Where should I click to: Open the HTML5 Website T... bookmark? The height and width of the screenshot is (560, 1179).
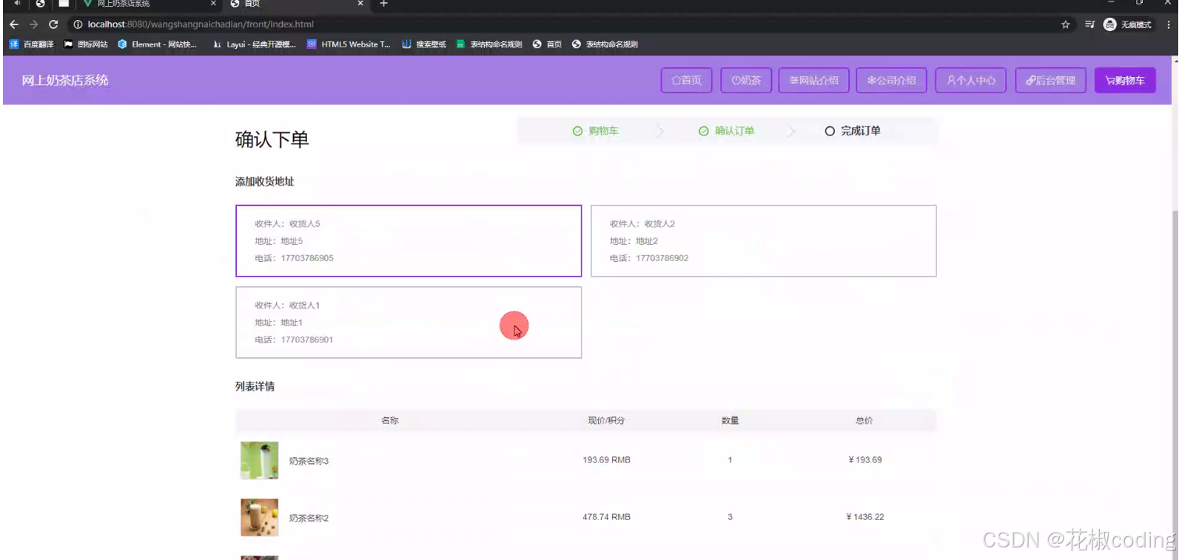349,44
